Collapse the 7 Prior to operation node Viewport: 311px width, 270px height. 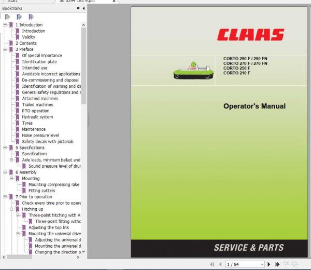coord(5,197)
